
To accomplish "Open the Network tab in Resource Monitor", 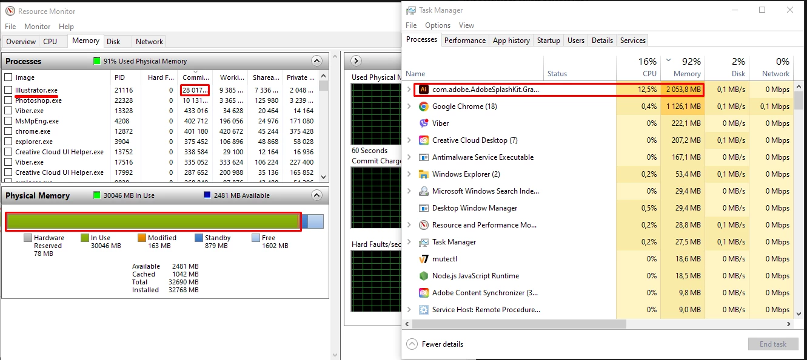I will (x=149, y=42).
